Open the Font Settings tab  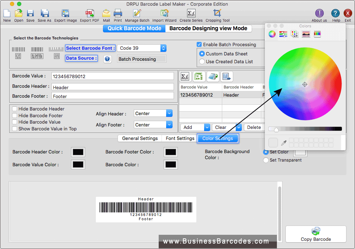tap(180, 139)
